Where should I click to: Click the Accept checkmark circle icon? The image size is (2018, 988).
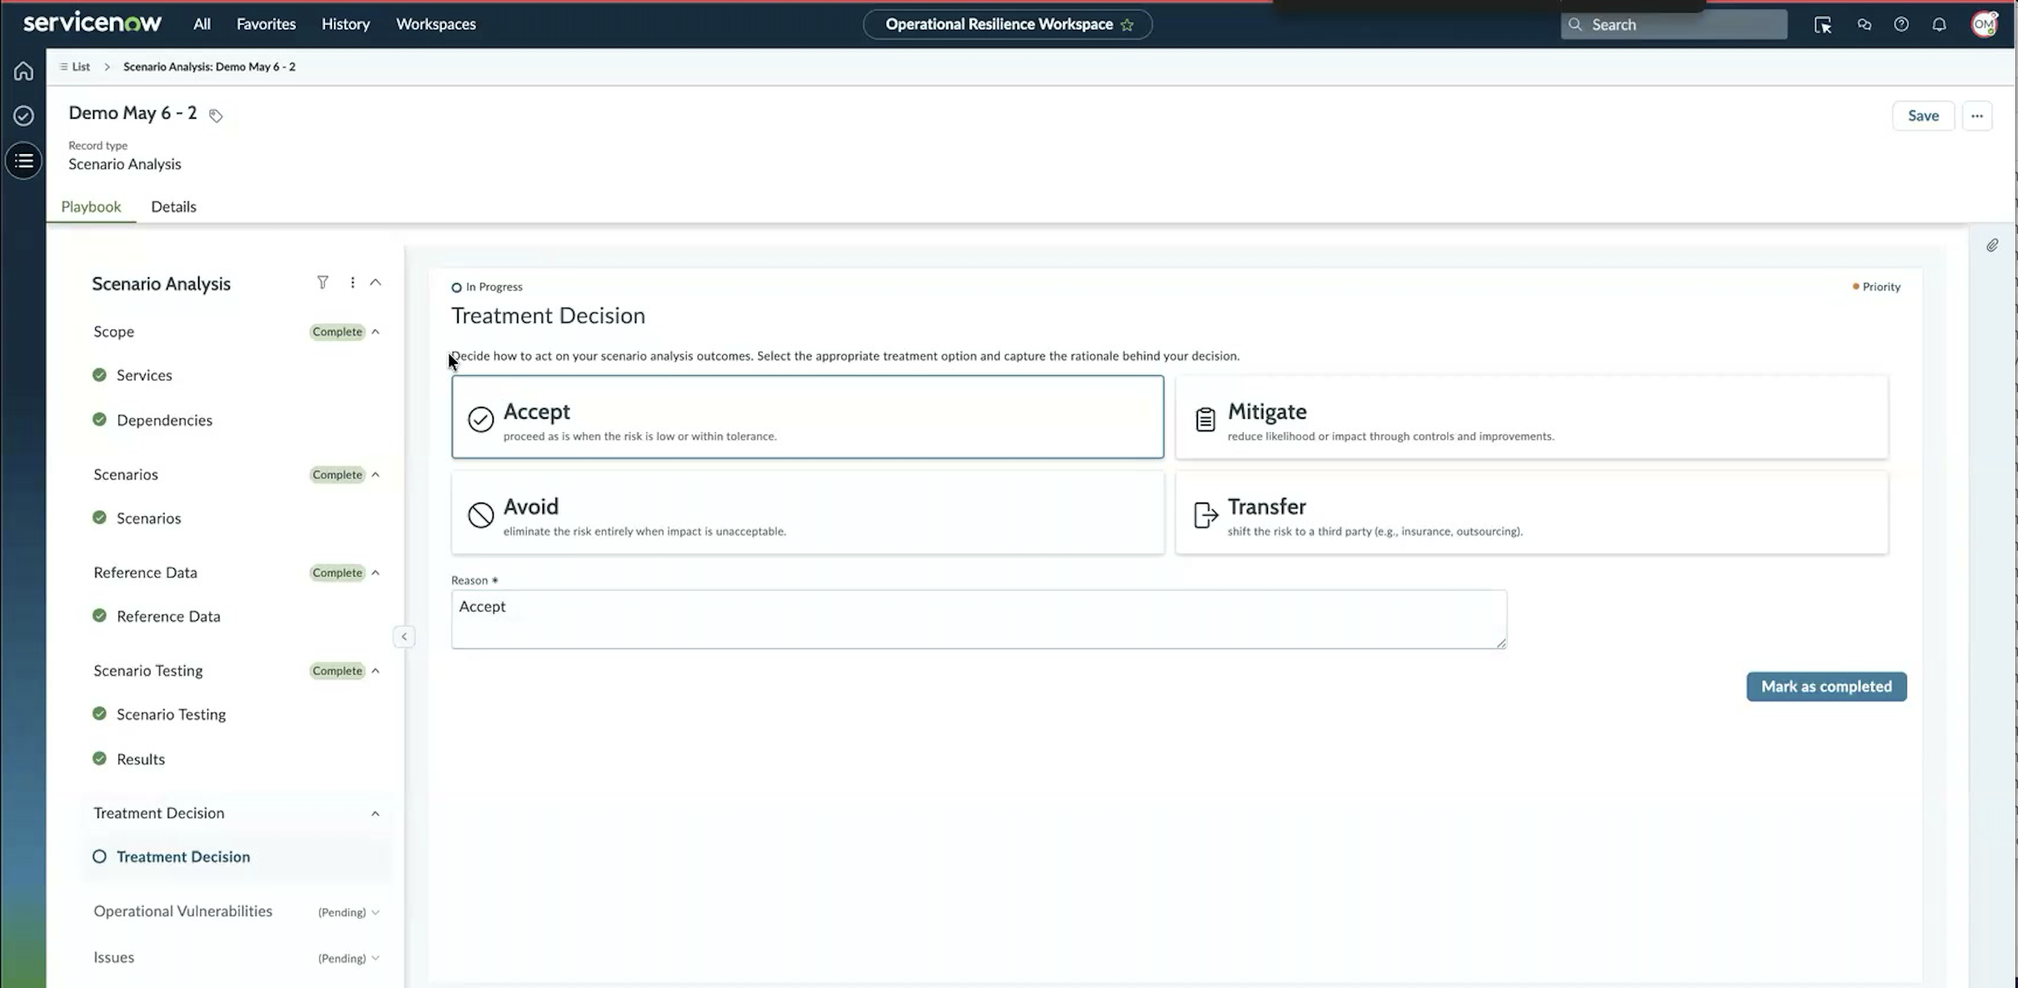click(480, 419)
